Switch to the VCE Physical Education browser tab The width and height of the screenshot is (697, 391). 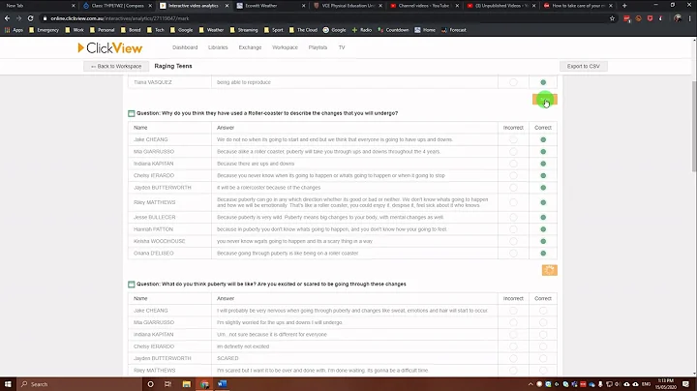click(x=348, y=6)
